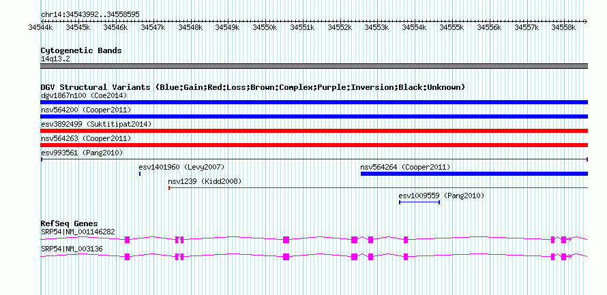Open the dgv1867n100 (Coe2014) label
The width and height of the screenshot is (607, 295).
click(84, 95)
